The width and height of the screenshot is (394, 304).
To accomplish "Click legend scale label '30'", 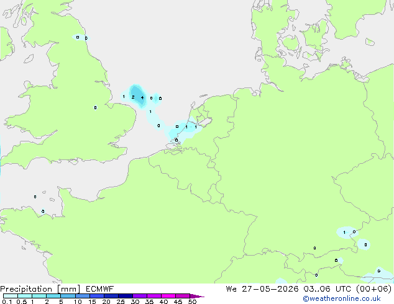I will (135, 302).
